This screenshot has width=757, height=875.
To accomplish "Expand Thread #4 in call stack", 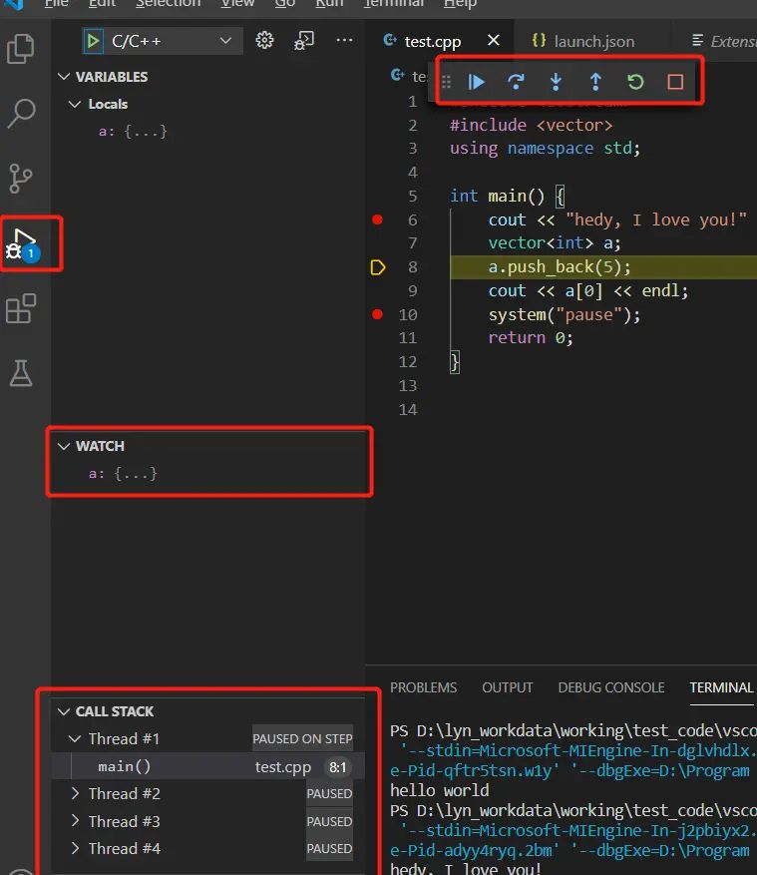I will click(75, 848).
